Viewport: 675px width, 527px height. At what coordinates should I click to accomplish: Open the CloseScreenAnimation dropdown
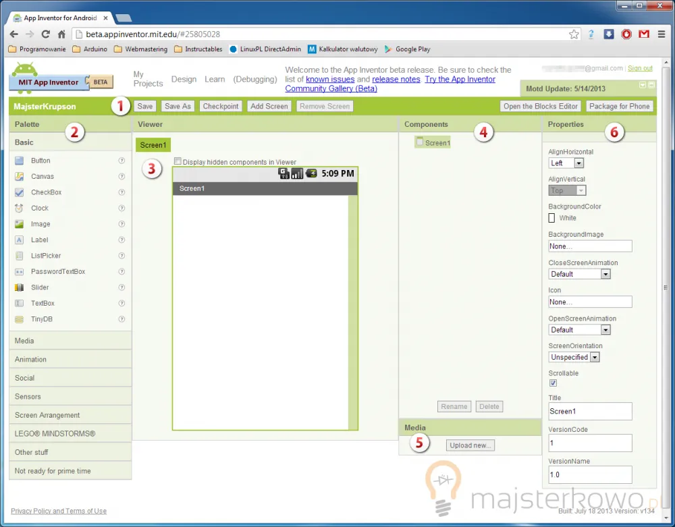pos(579,274)
